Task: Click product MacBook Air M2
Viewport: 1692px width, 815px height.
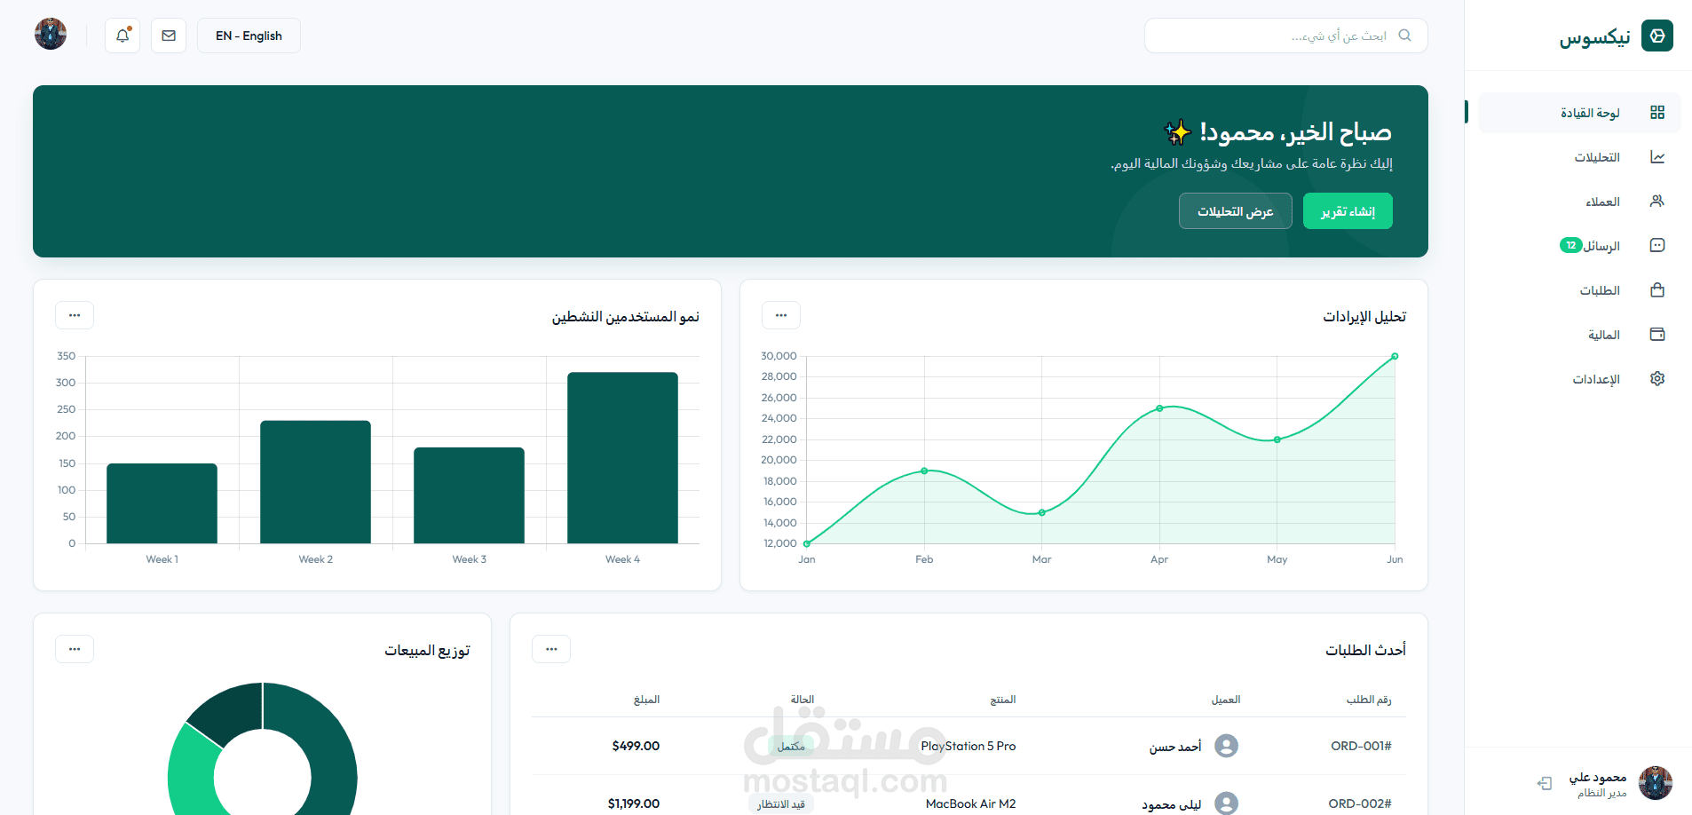Action: click(971, 803)
